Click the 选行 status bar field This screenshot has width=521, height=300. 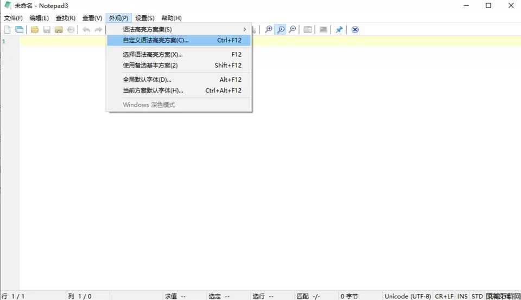coord(272,296)
